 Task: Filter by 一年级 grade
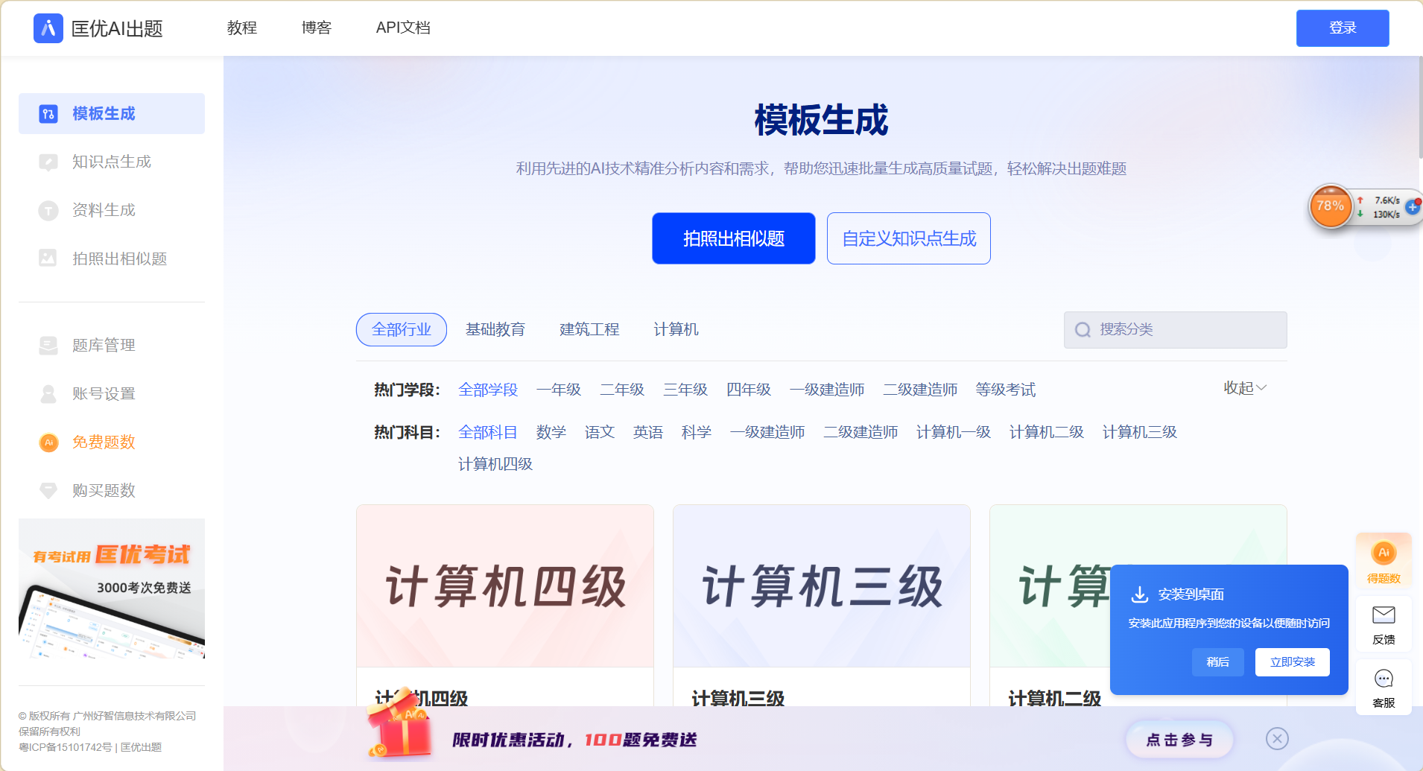559,390
